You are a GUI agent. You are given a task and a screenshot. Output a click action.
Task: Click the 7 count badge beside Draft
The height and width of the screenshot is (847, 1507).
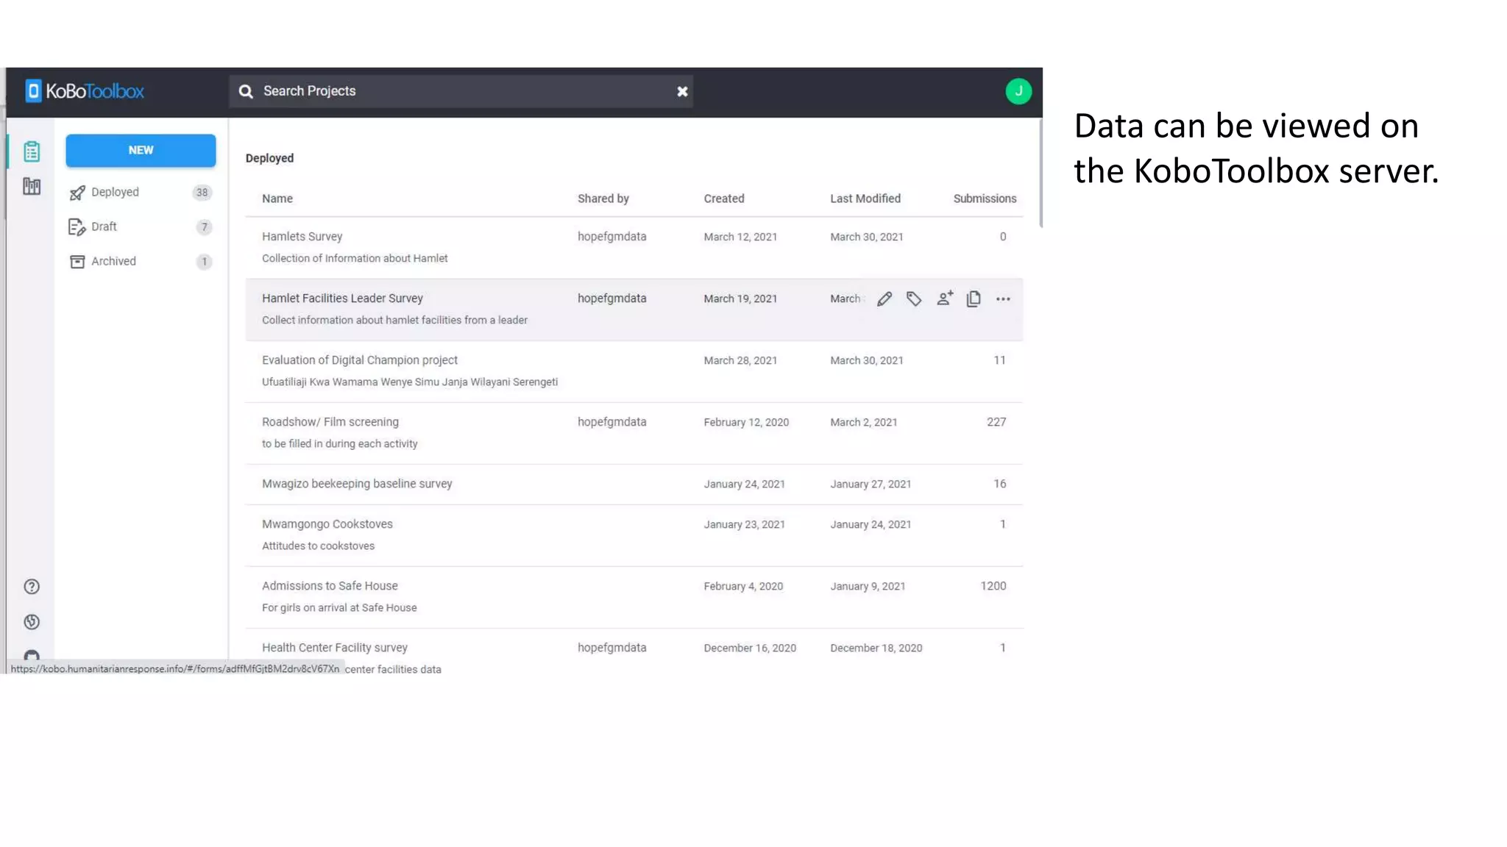205,227
